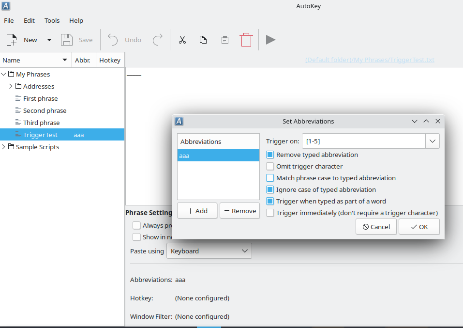Open the Edit menu
463x328 pixels.
click(29, 20)
